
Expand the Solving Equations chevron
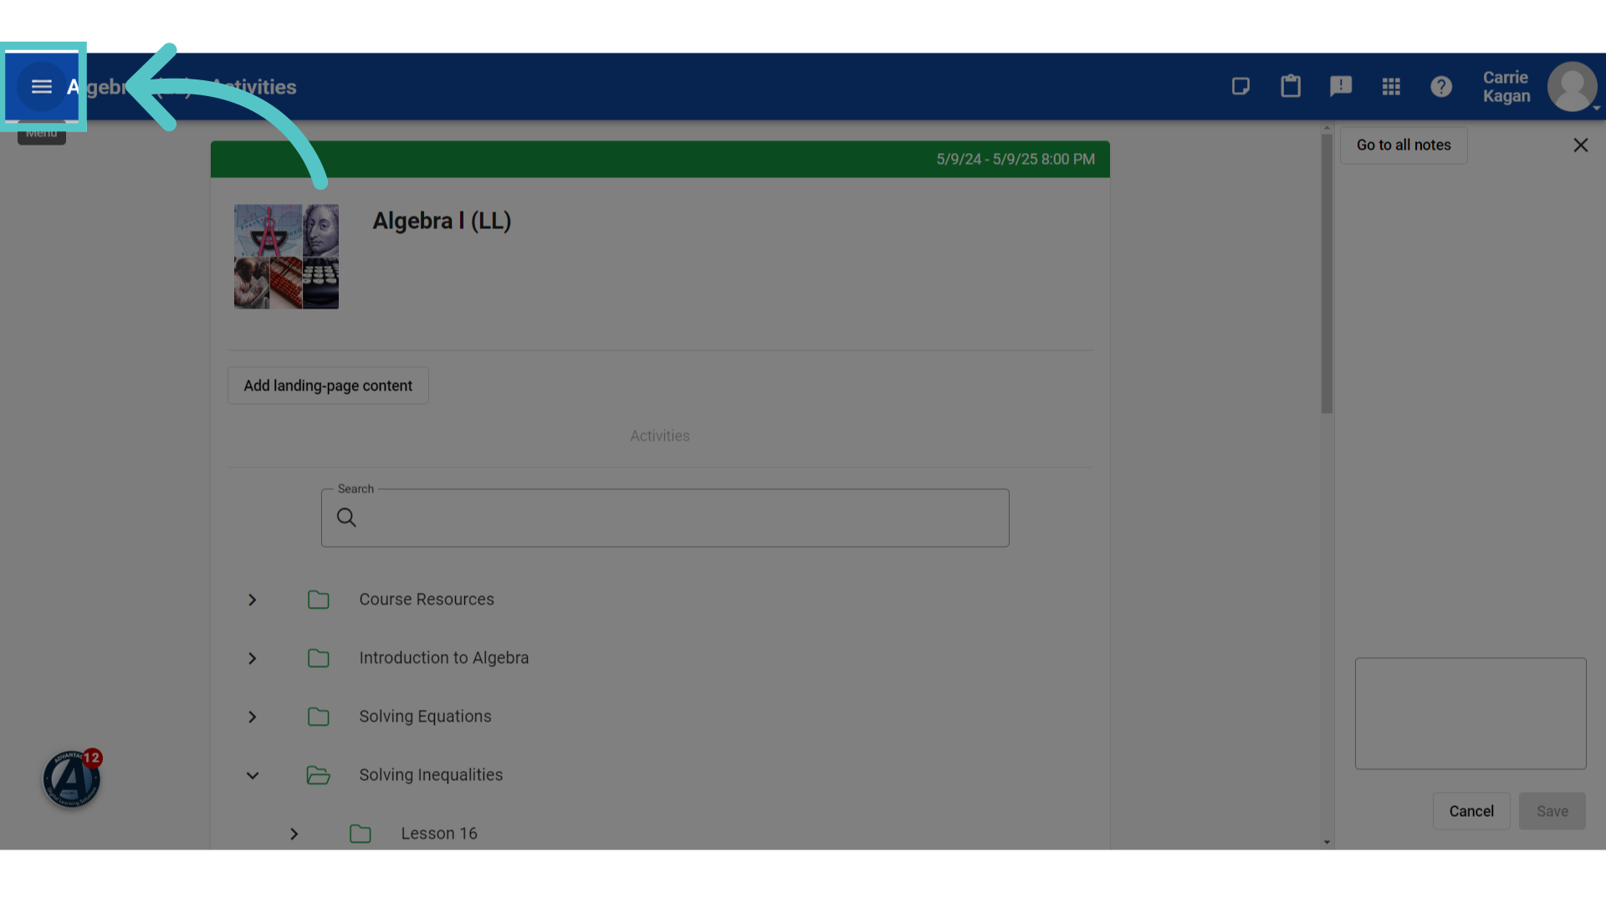tap(252, 717)
